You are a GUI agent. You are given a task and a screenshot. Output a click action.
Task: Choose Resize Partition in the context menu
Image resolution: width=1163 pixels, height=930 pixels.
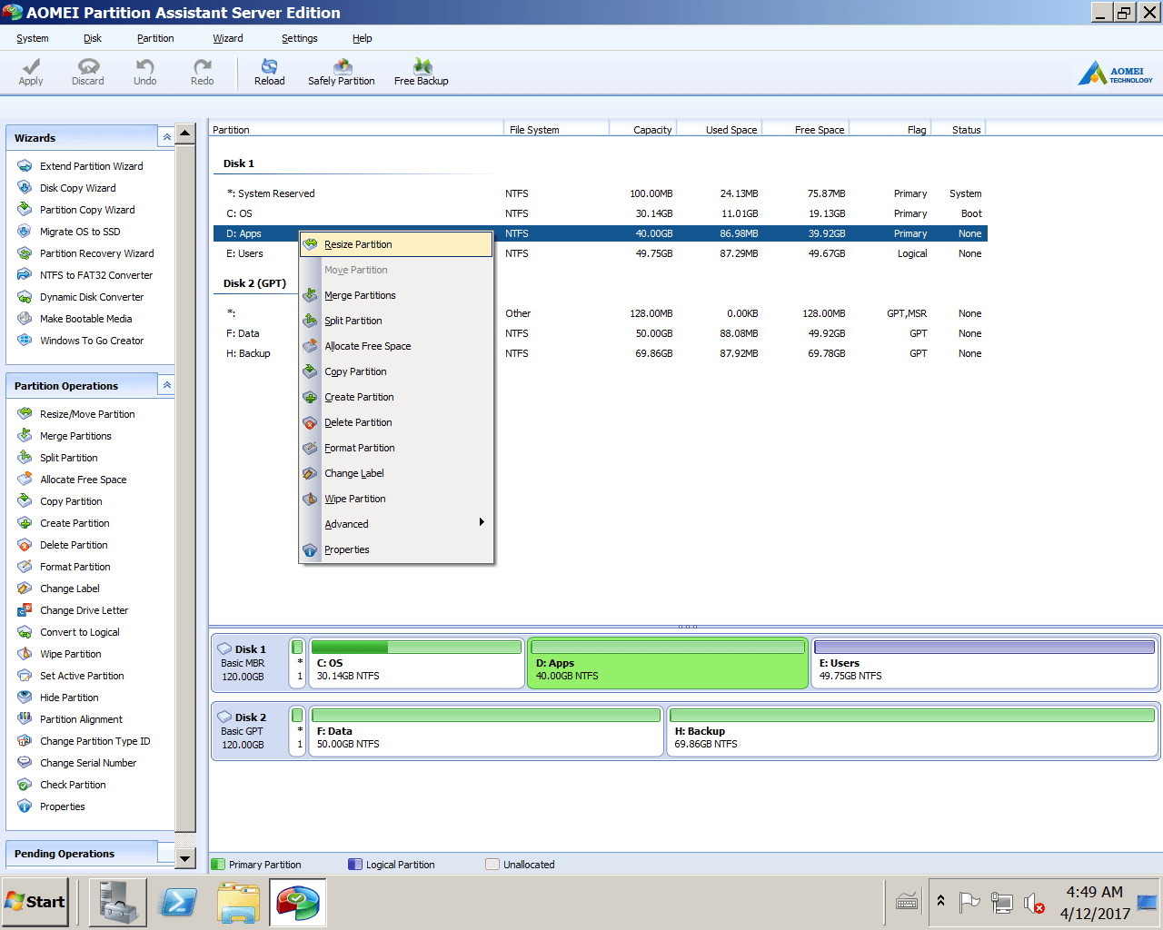point(396,244)
